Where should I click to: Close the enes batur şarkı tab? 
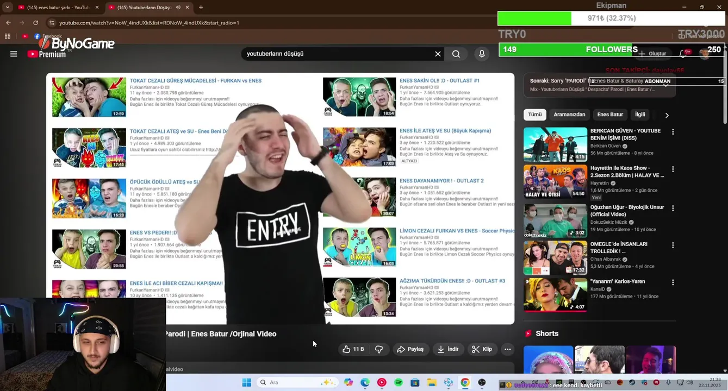(97, 8)
